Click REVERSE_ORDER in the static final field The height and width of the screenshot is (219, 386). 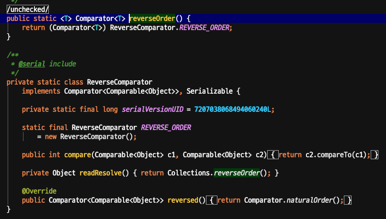pyautogui.click(x=166, y=128)
